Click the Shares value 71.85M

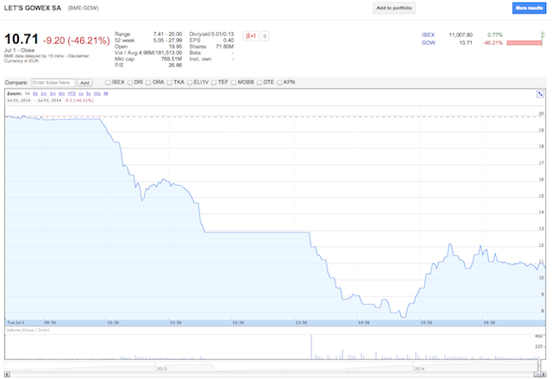click(224, 47)
